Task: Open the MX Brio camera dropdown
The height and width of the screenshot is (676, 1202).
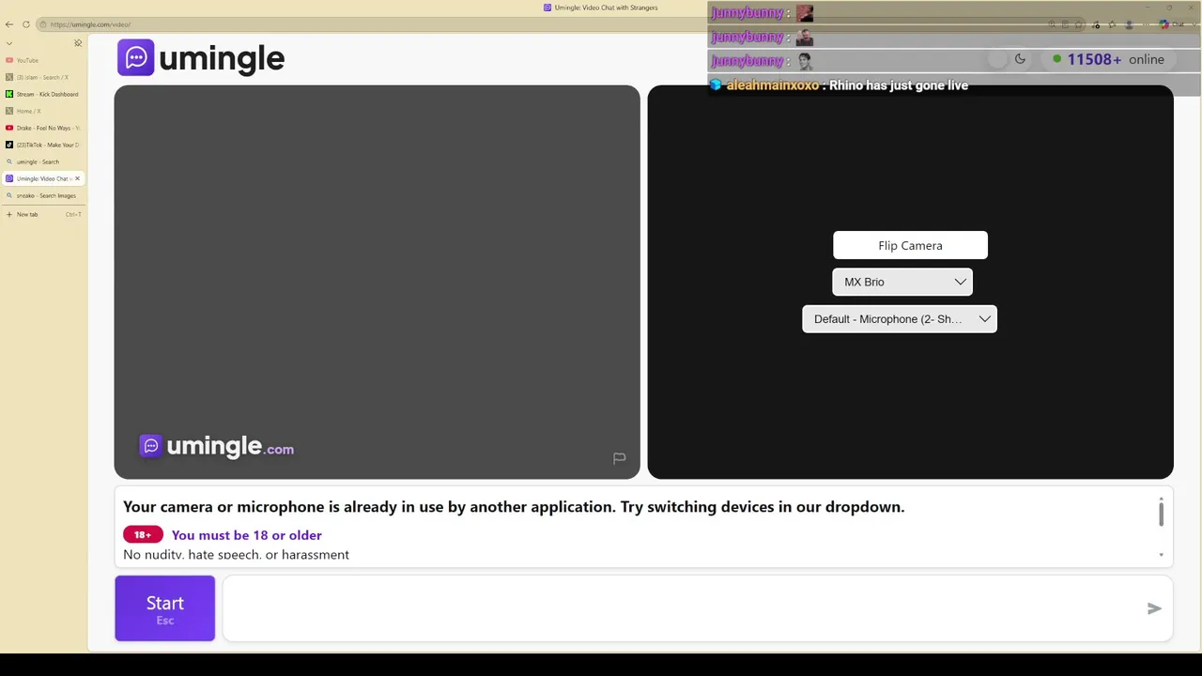Action: coord(902,282)
